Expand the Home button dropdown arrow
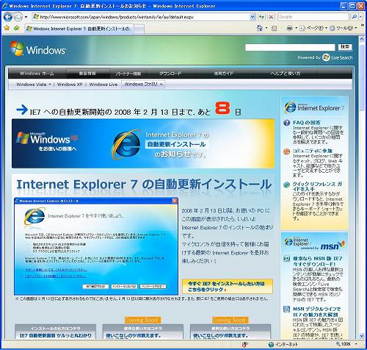The height and width of the screenshot is (350, 367). (x=266, y=28)
